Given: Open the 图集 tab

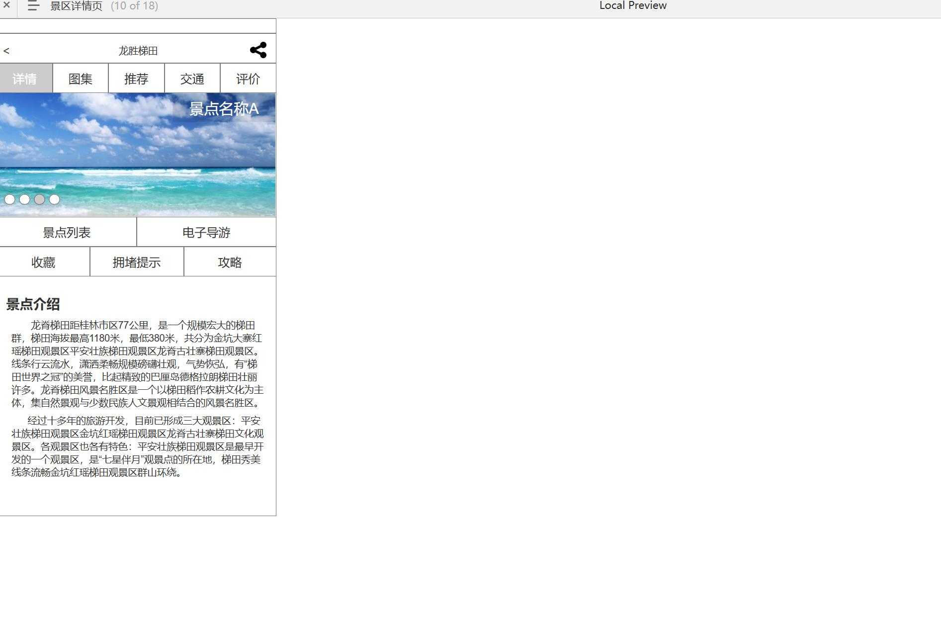Looking at the screenshot, I should tap(81, 79).
